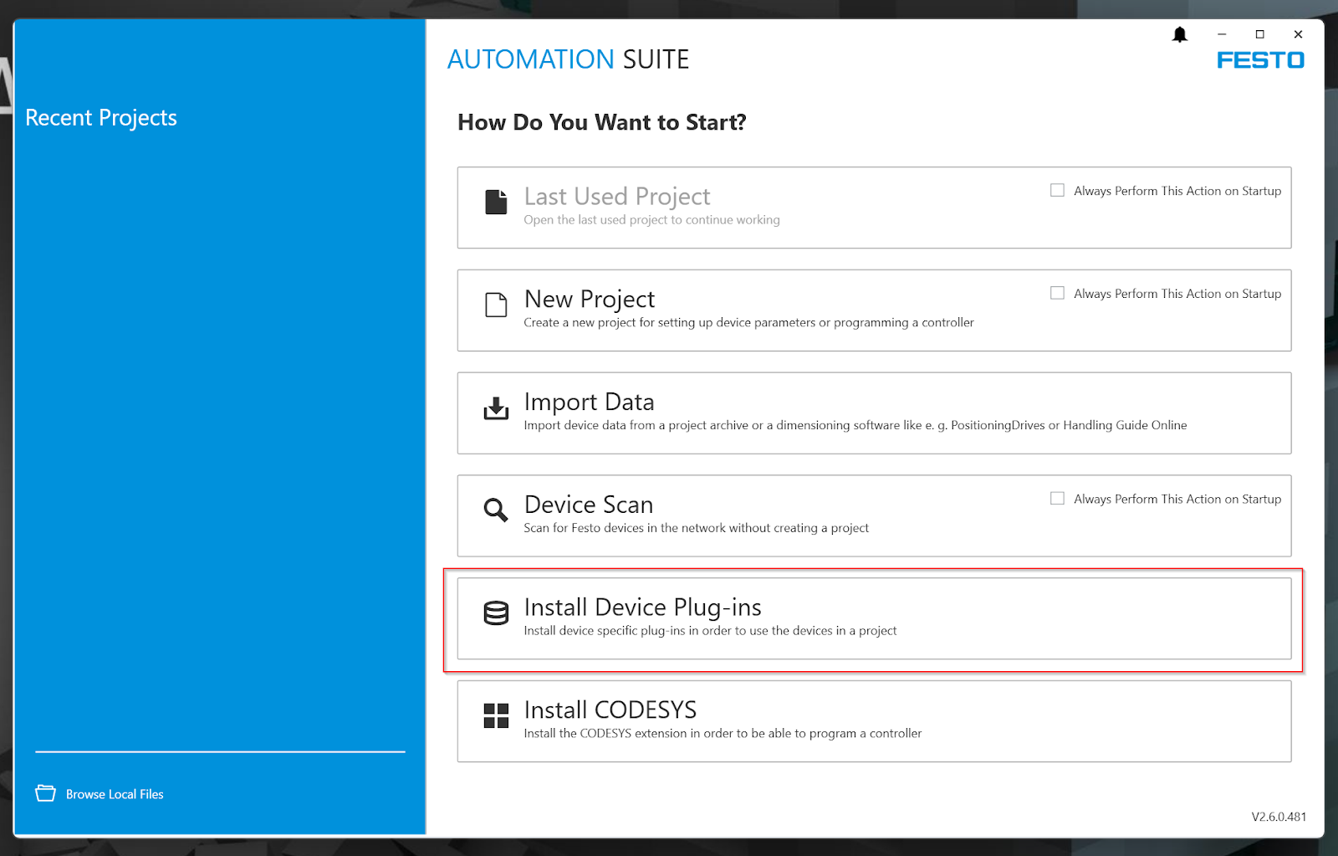The height and width of the screenshot is (856, 1338).
Task: Click 'Open the last used project' description
Action: pyautogui.click(x=651, y=220)
